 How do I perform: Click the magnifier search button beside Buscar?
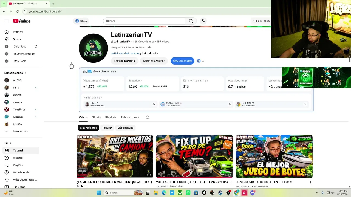pos(191,21)
